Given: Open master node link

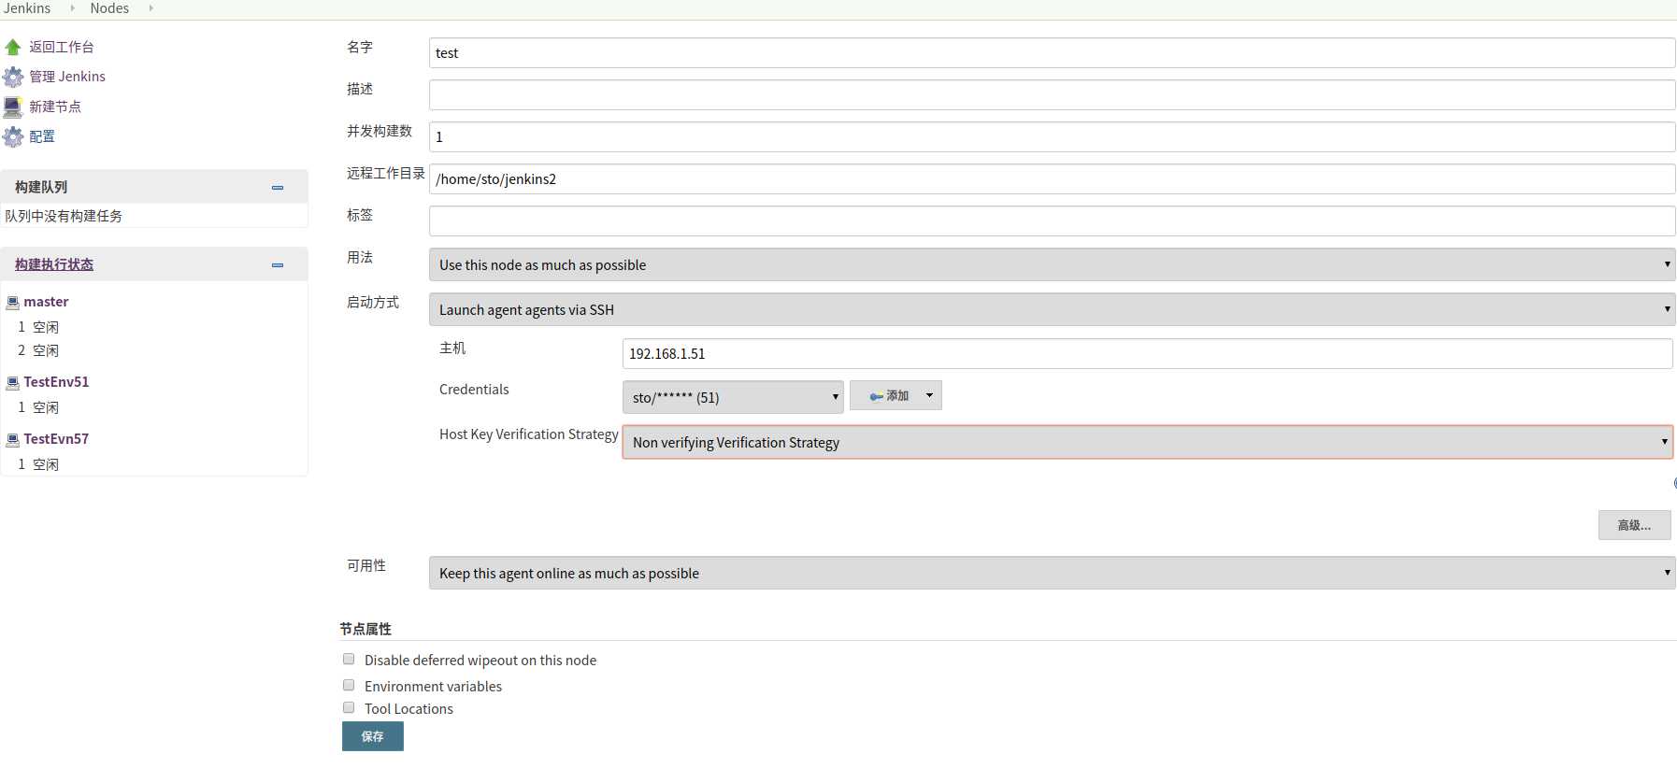Looking at the screenshot, I should point(46,302).
